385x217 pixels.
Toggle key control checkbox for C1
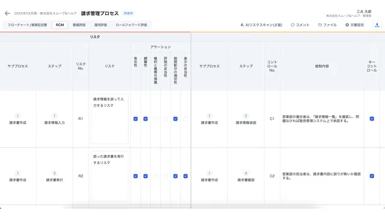[372, 119]
